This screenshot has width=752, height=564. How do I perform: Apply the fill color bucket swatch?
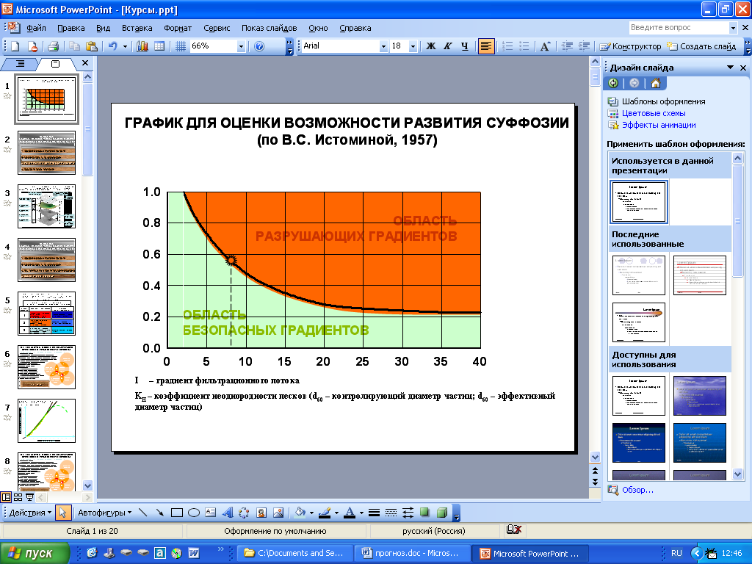point(300,513)
